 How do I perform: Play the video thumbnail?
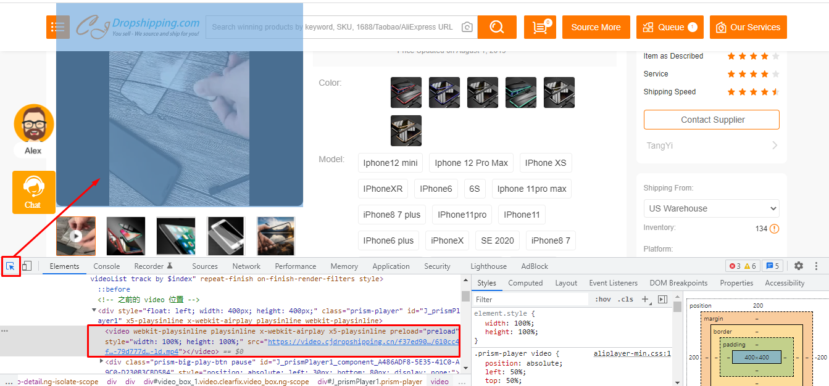point(76,236)
